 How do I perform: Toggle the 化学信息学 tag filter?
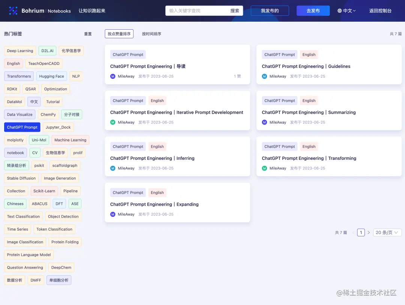[x=71, y=51]
